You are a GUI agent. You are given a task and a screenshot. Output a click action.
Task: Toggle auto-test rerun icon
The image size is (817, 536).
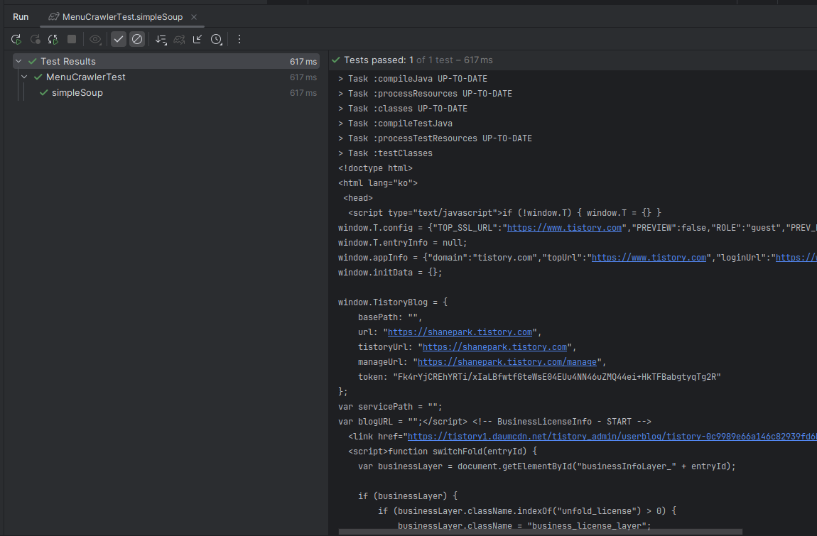[53, 39]
